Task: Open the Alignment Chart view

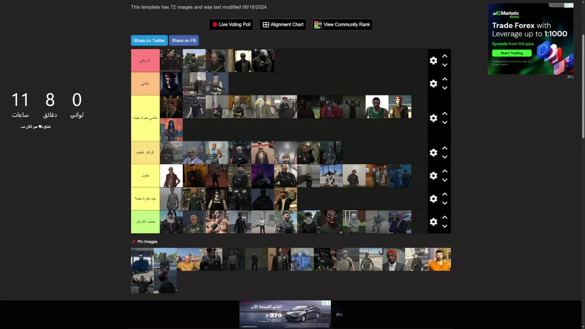Action: click(x=283, y=25)
